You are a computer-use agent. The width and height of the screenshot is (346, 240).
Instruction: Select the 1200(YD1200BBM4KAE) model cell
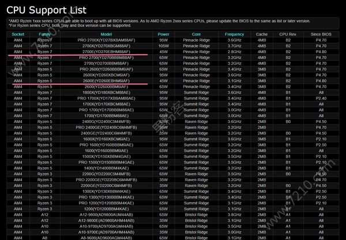[x=106, y=209]
